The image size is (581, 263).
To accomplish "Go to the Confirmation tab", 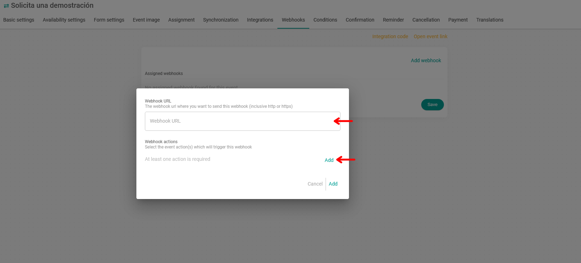I will point(360,20).
